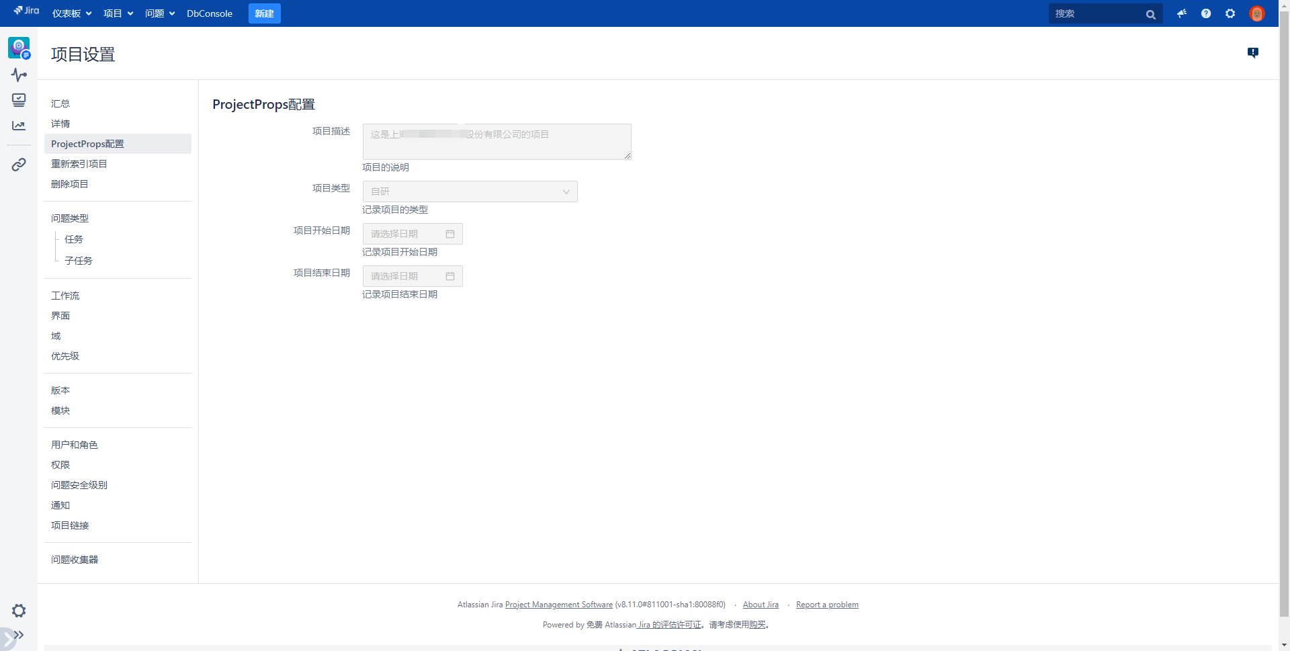The width and height of the screenshot is (1290, 651).
Task: Click the 项目描述 text area
Action: click(x=497, y=142)
